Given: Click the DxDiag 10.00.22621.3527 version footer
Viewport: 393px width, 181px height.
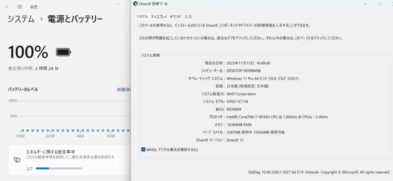Looking at the screenshot, I should tap(319, 172).
